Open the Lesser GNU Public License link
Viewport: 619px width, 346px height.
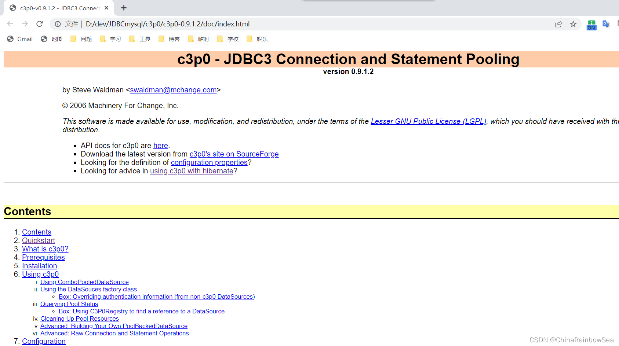click(428, 121)
